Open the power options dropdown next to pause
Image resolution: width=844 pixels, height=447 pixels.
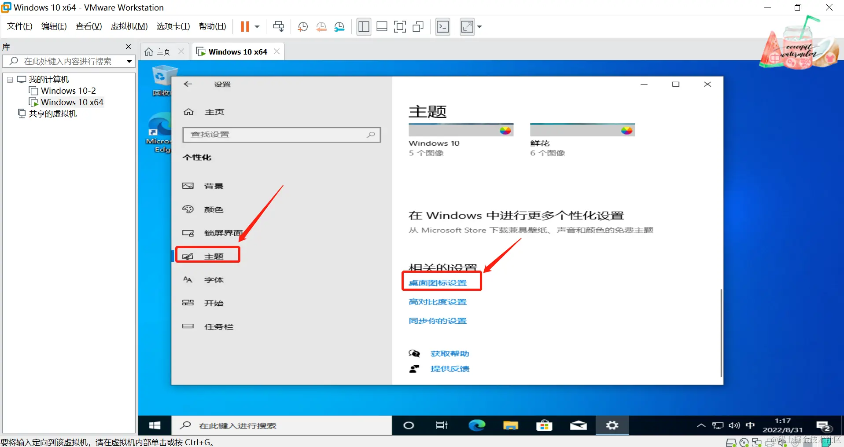click(x=257, y=27)
